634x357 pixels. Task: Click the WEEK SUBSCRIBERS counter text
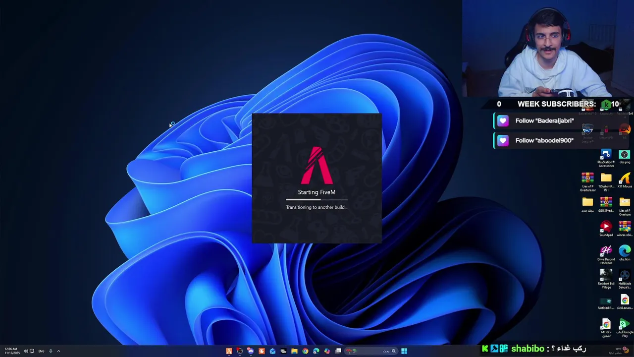557,104
